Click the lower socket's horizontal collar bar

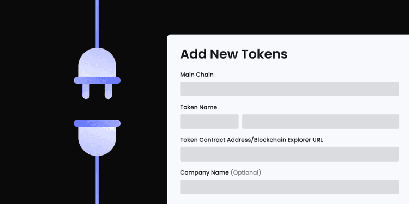[97, 123]
